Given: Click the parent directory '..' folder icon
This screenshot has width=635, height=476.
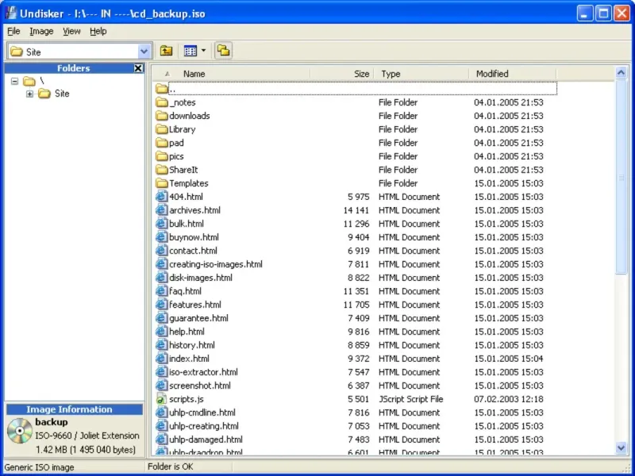Looking at the screenshot, I should 162,89.
